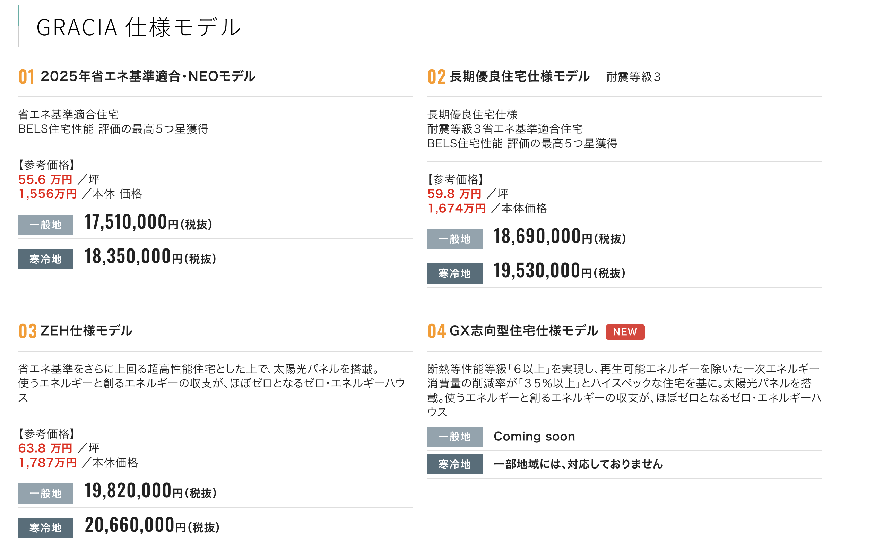Select 一般地 label under 長期優良住宅仕様モデル

point(454,239)
